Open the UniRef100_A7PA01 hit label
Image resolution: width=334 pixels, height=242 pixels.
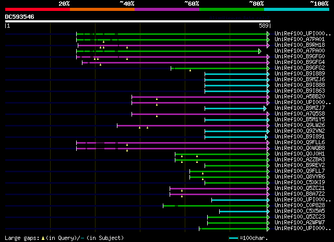tap(300, 40)
